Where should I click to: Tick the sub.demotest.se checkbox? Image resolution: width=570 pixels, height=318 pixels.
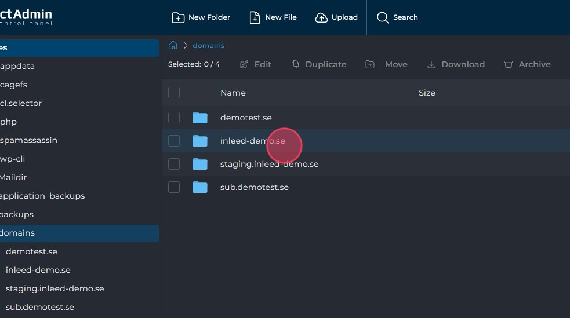174,187
